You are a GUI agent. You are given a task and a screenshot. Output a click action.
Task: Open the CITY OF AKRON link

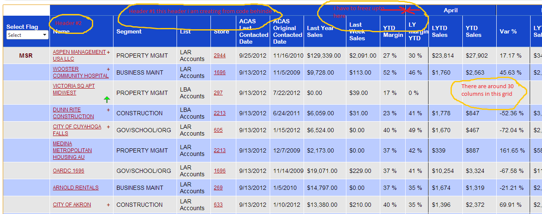(72, 205)
